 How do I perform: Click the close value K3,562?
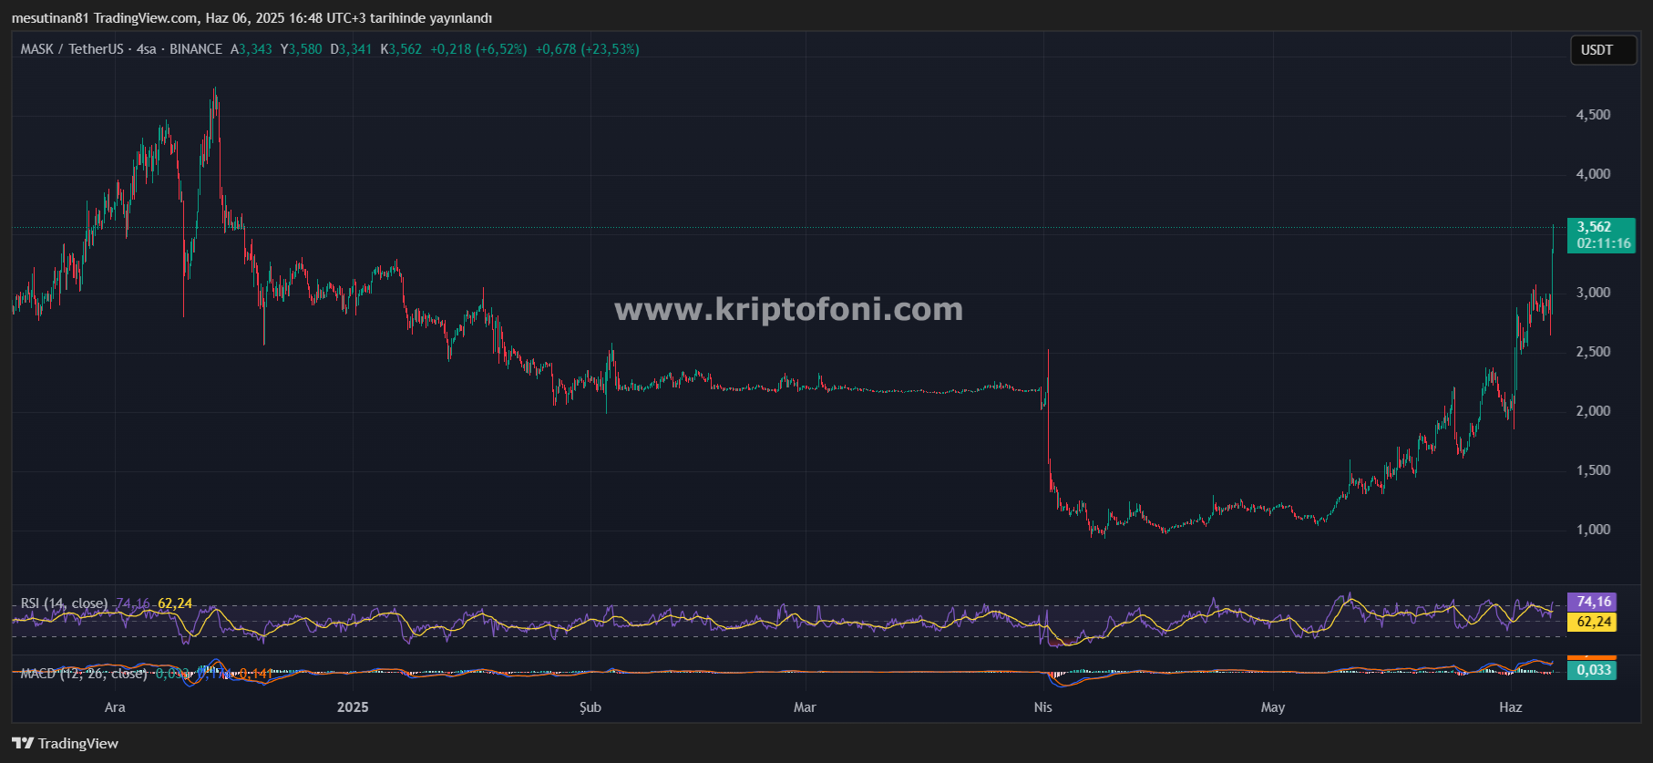tap(401, 49)
